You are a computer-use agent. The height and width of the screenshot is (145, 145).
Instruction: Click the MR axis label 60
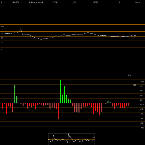142,91
